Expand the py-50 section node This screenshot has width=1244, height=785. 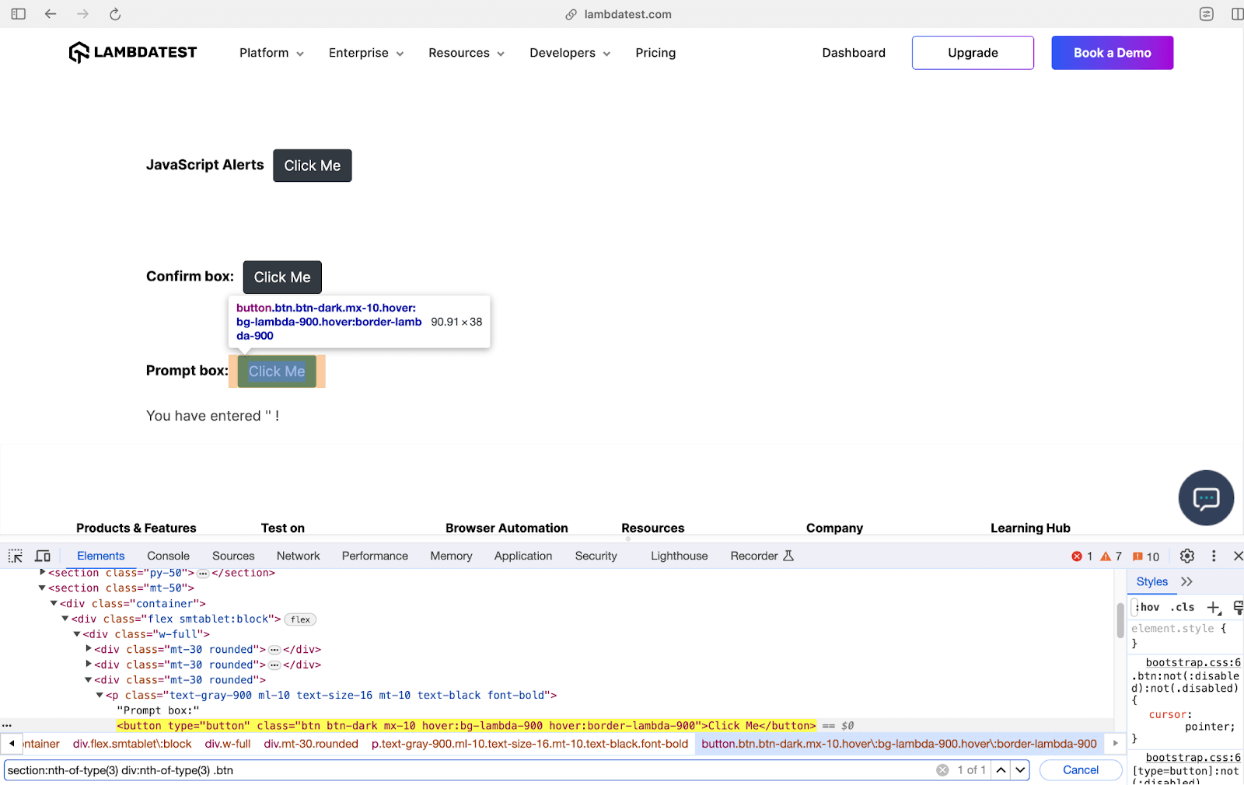(41, 573)
